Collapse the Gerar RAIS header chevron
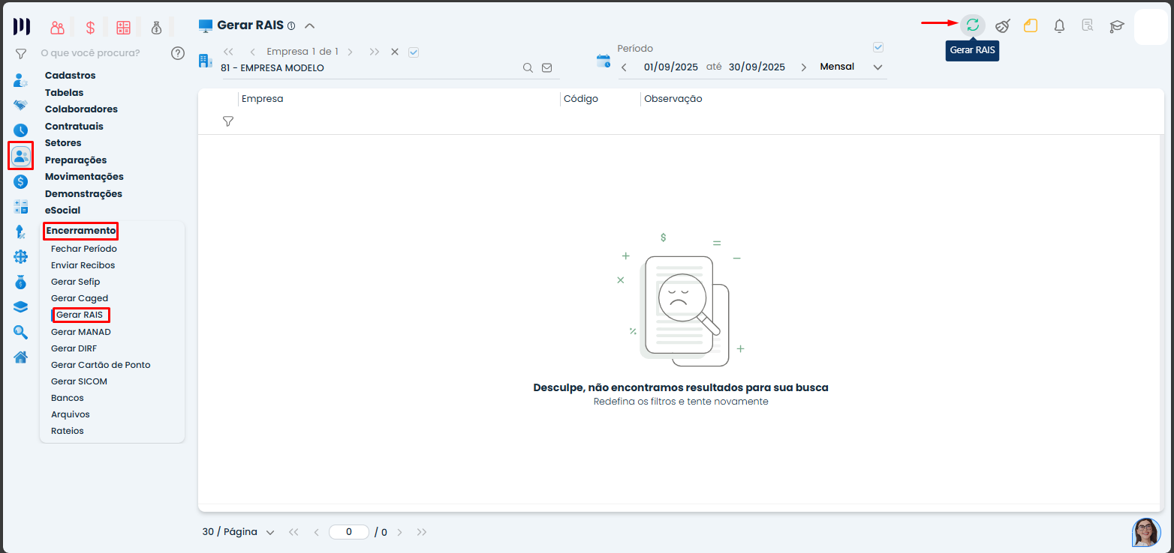The image size is (1174, 553). [309, 25]
